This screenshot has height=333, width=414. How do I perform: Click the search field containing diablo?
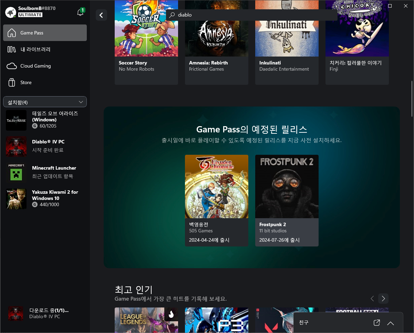click(x=252, y=15)
